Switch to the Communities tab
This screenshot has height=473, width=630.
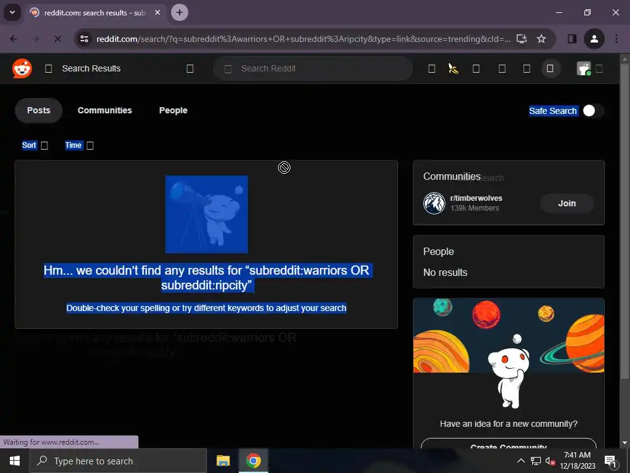[105, 110]
